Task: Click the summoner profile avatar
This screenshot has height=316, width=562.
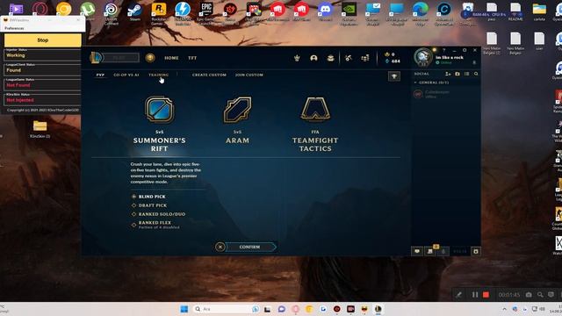Action: (x=423, y=57)
